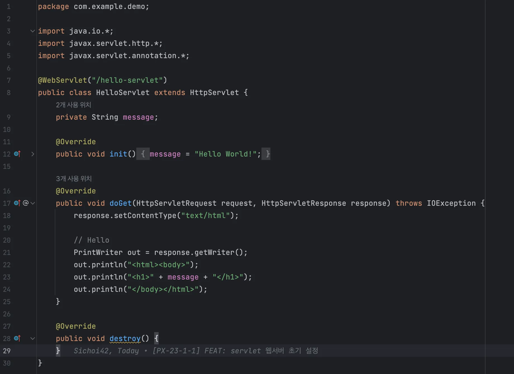
Task: Expand the folded opening brace of init()
Action: [x=143, y=154]
